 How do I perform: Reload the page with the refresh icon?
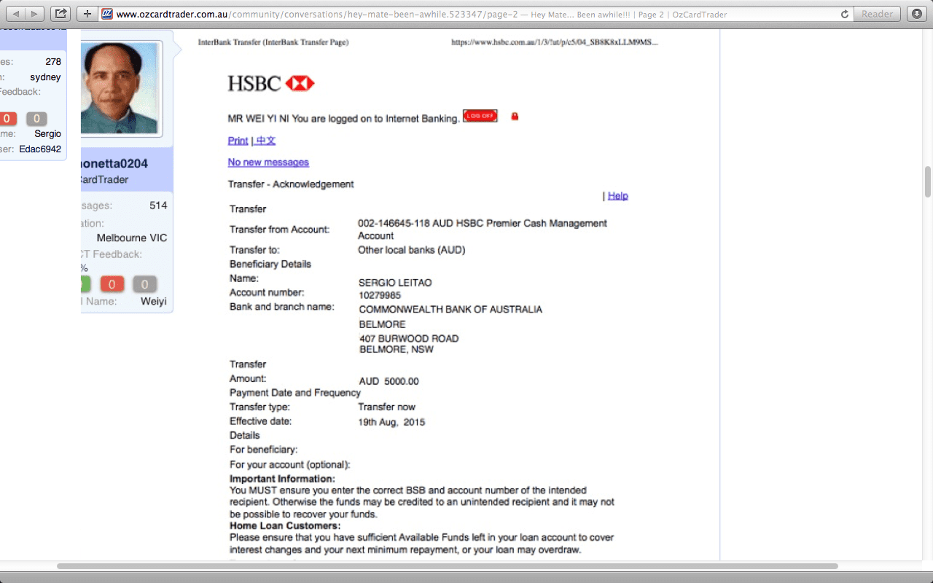coord(845,14)
